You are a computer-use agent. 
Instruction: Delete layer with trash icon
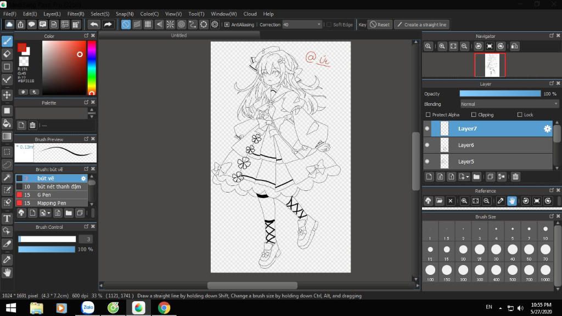click(515, 177)
